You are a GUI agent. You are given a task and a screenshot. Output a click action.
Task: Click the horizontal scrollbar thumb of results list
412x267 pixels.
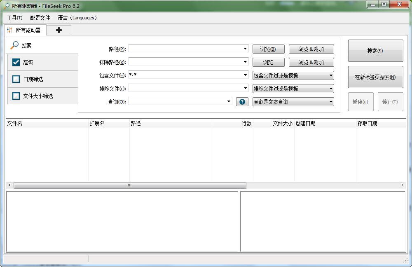[130, 185]
